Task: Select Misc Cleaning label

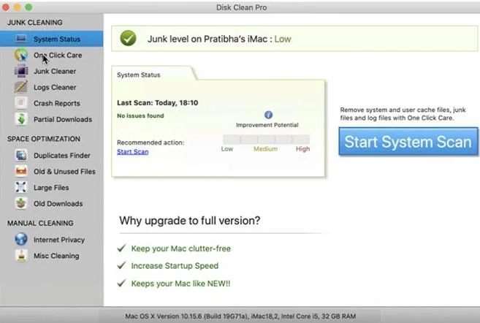Action: pos(56,256)
